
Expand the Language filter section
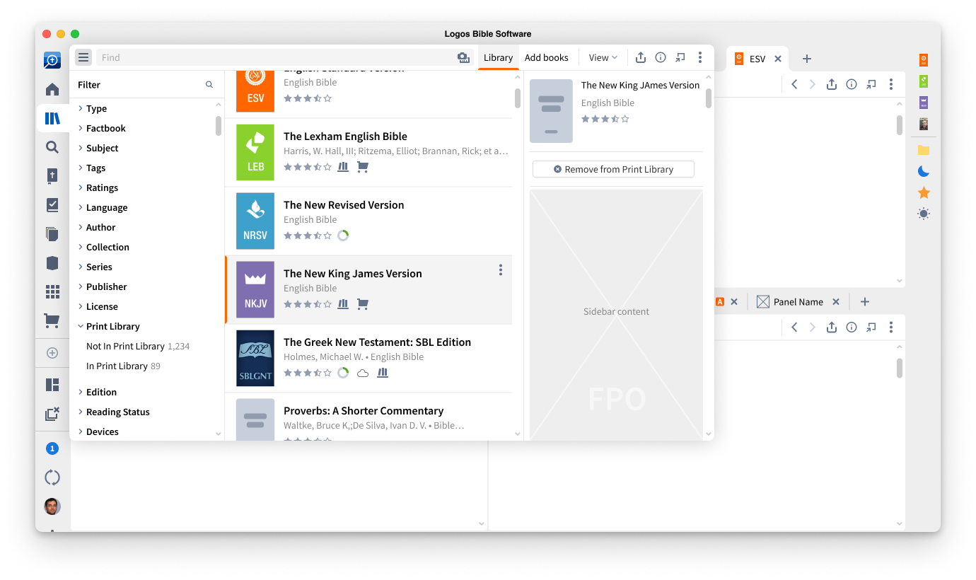tap(103, 207)
